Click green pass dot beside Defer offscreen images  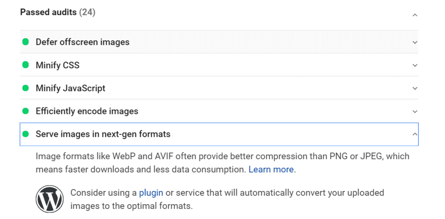26,42
